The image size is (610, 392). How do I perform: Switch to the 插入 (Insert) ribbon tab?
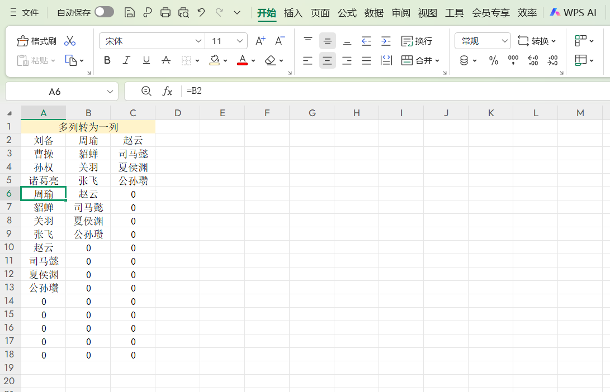(x=293, y=13)
